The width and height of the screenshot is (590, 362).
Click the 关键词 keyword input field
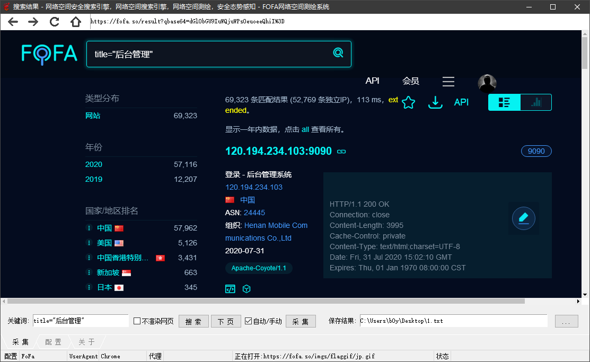[81, 321]
